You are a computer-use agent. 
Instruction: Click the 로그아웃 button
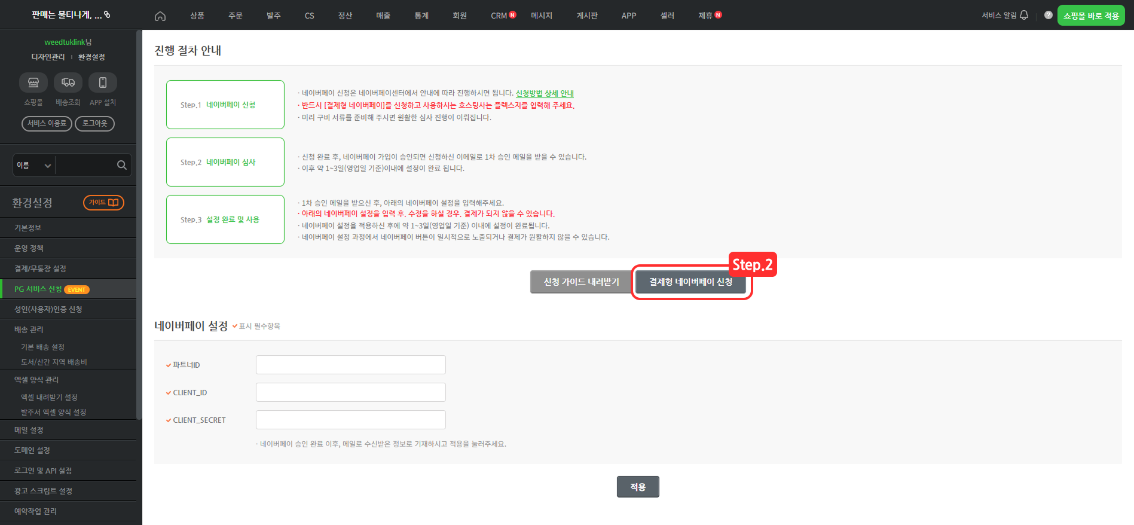94,123
